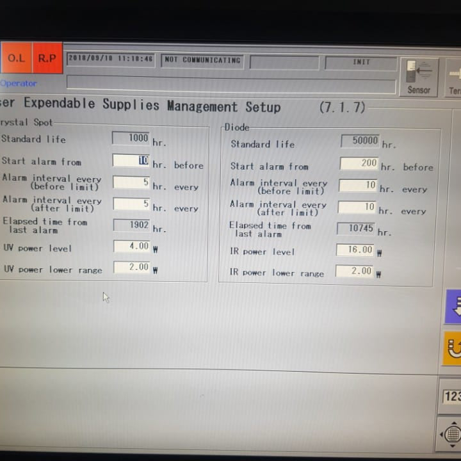Select Crystal Spot alarm interval after limit field

[x=131, y=204]
